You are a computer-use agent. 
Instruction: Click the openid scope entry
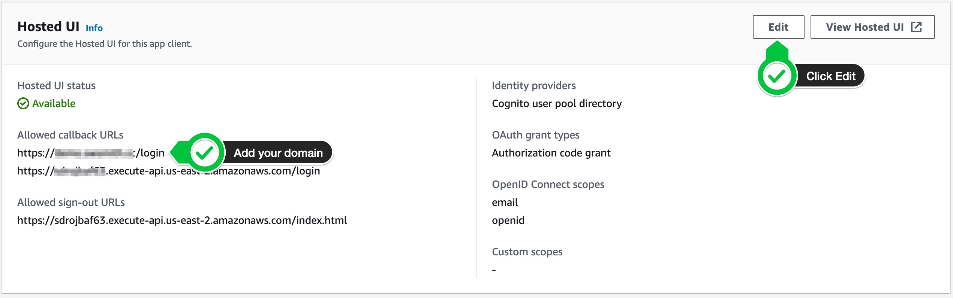click(x=508, y=220)
